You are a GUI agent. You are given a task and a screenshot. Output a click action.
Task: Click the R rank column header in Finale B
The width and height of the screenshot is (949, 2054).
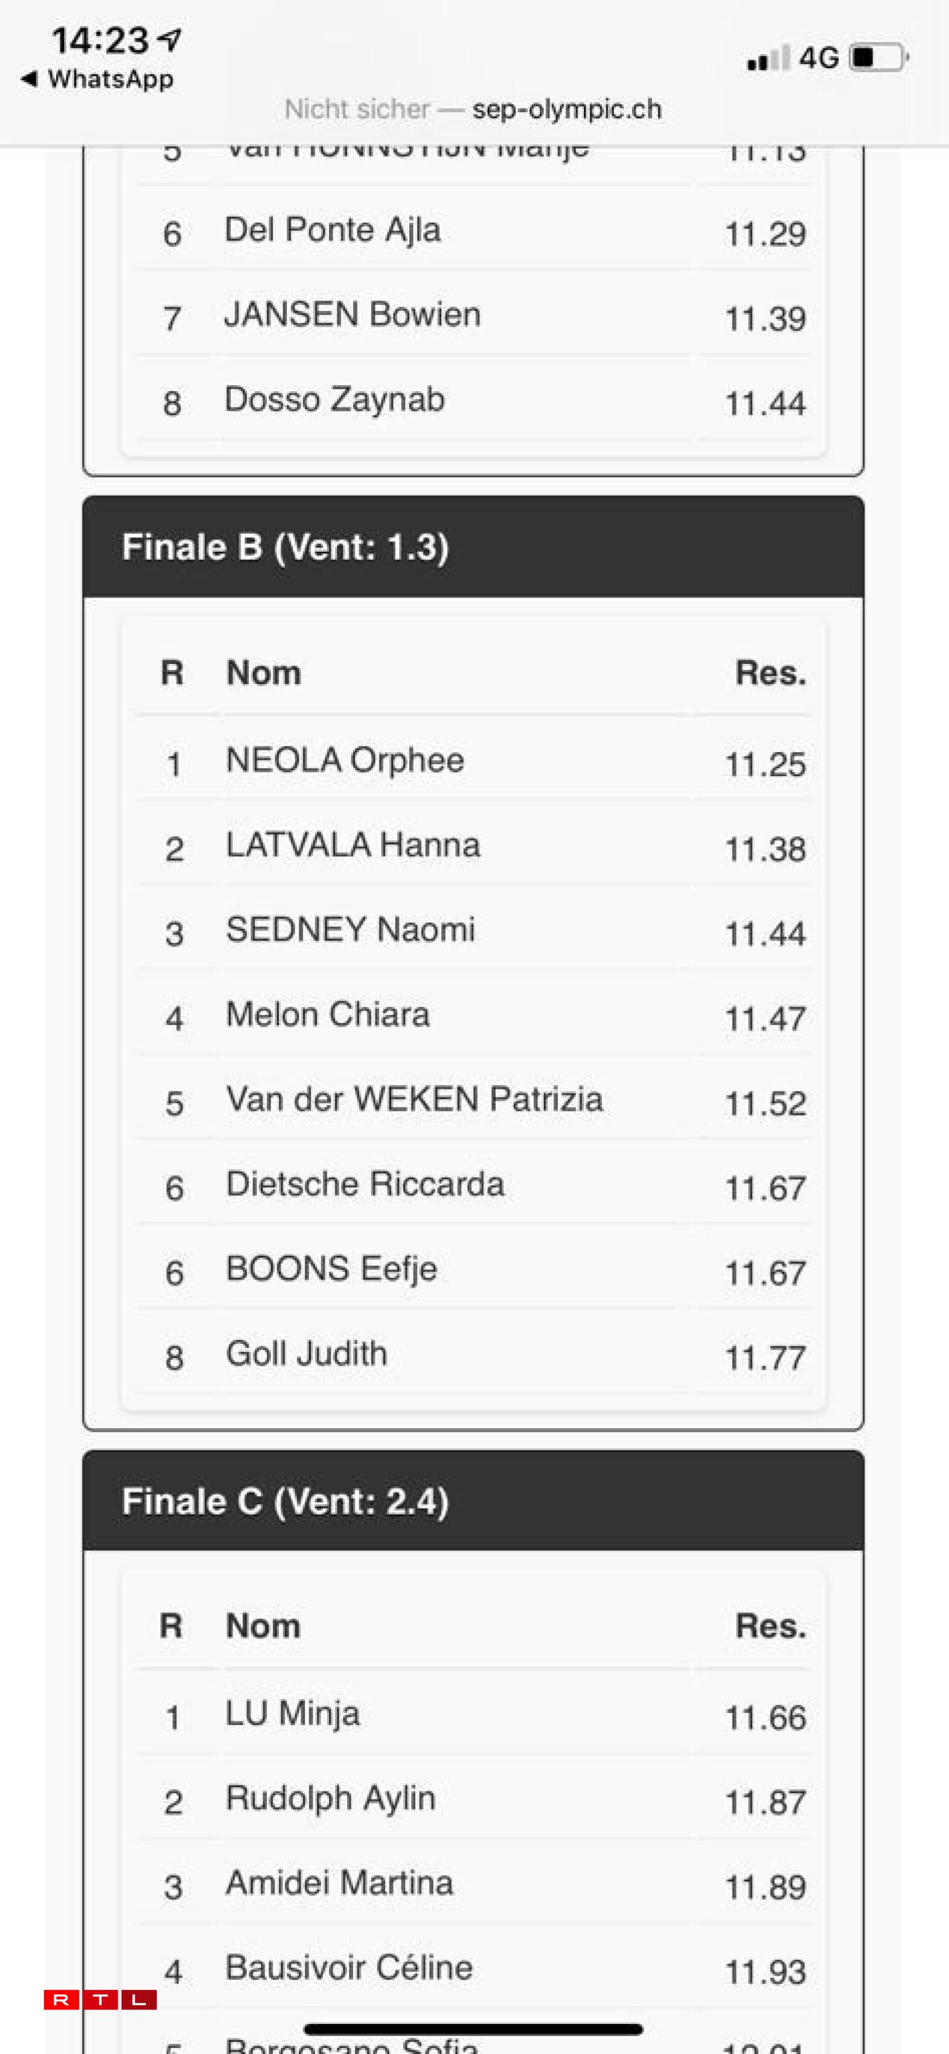point(172,673)
